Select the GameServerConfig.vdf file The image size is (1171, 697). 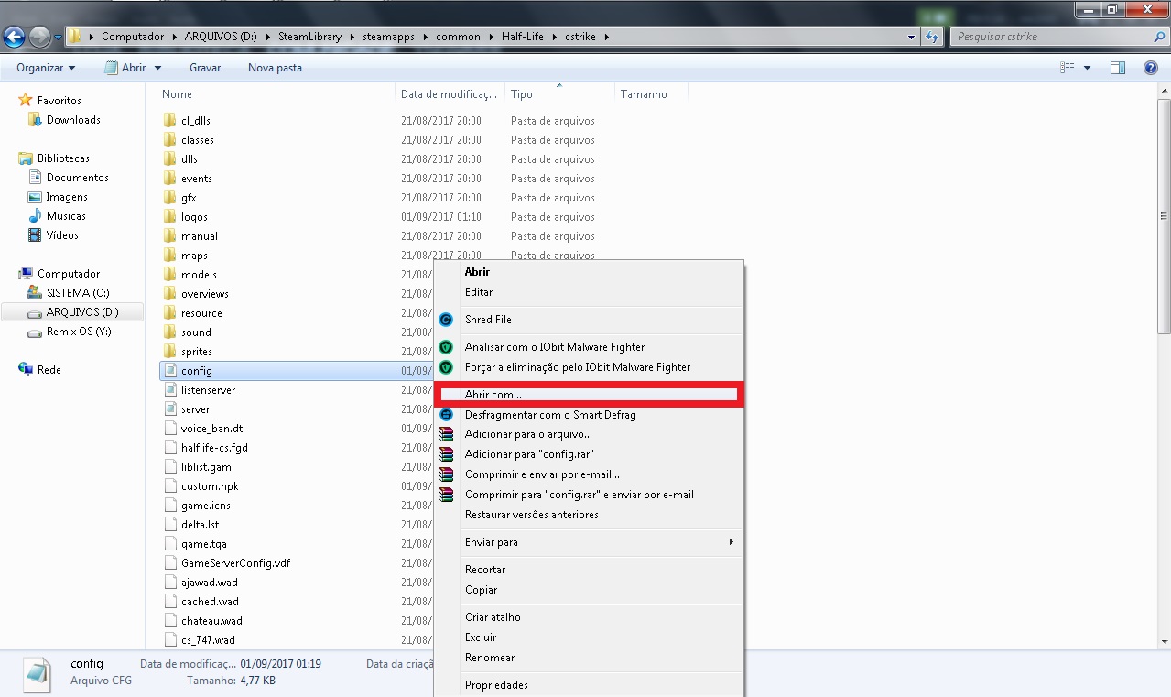[235, 563]
